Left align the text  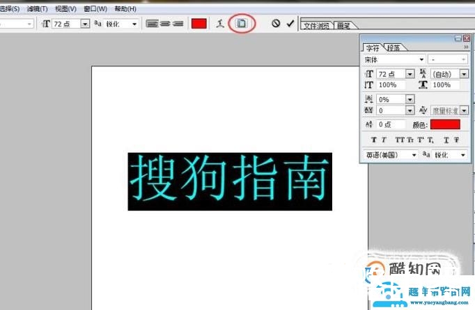152,24
